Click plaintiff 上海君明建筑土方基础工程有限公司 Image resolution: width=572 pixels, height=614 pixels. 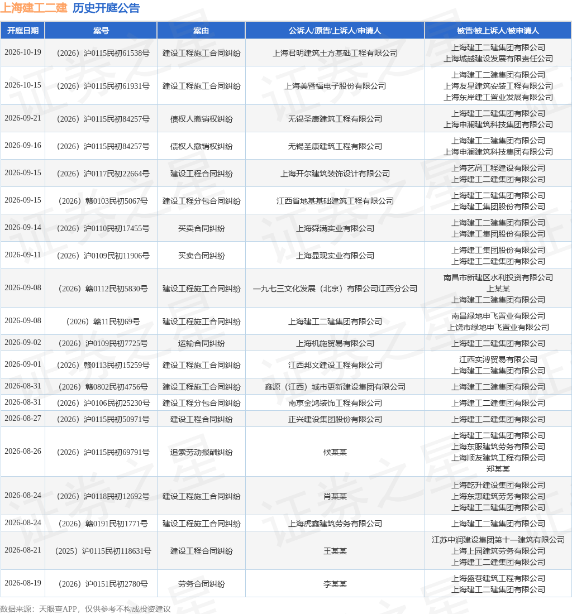(335, 53)
